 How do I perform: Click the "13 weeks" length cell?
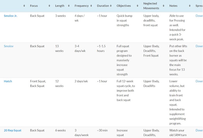point(59,48)
